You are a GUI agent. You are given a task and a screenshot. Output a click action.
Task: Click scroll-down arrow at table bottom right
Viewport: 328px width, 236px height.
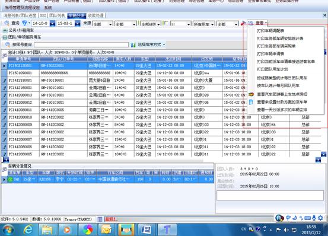coord(323,155)
